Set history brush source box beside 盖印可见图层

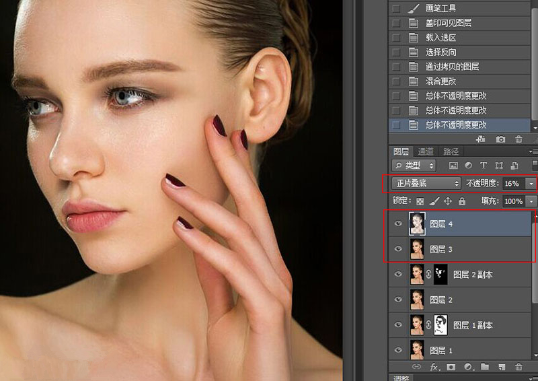[x=396, y=23]
